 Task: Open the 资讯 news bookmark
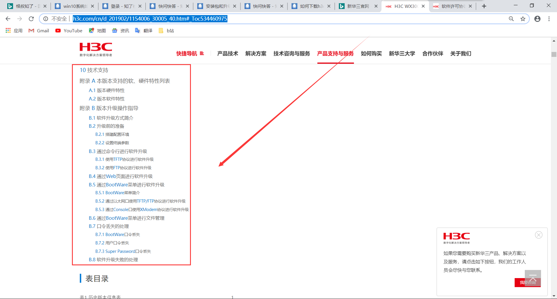coord(120,30)
